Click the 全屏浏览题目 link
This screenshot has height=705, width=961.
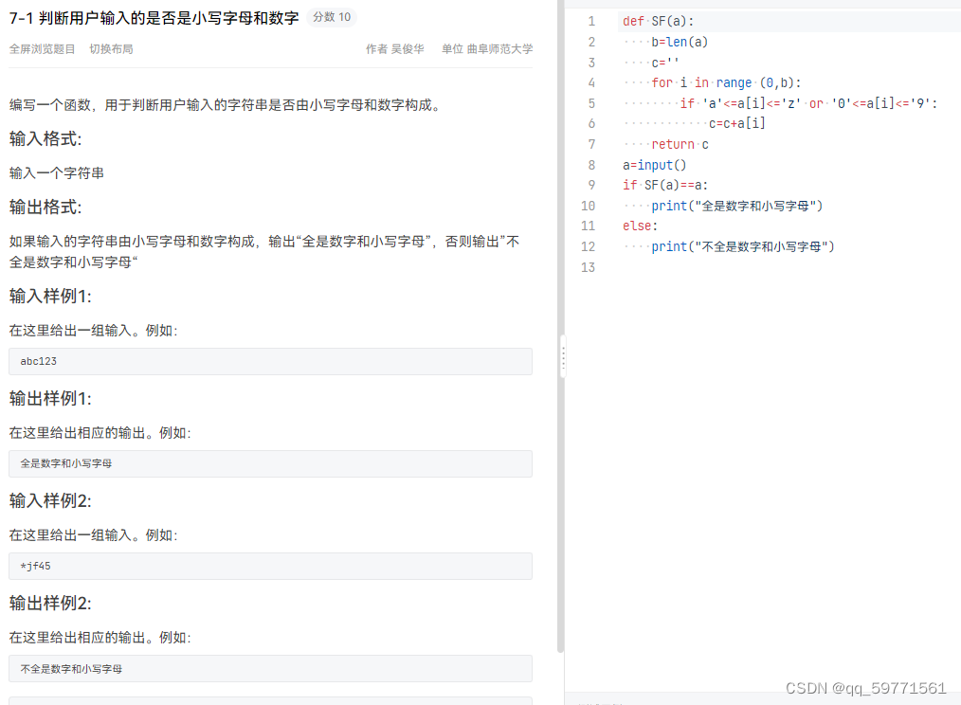(x=42, y=50)
